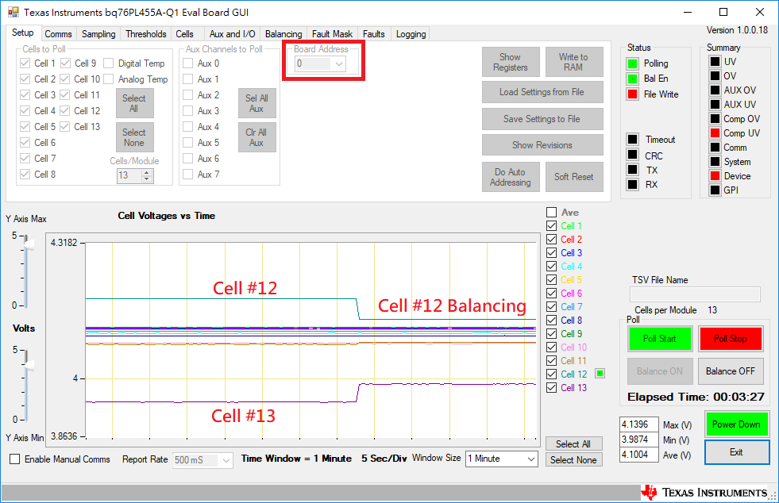The image size is (779, 503).
Task: Go to the Fault Mask tab
Action: click(332, 34)
